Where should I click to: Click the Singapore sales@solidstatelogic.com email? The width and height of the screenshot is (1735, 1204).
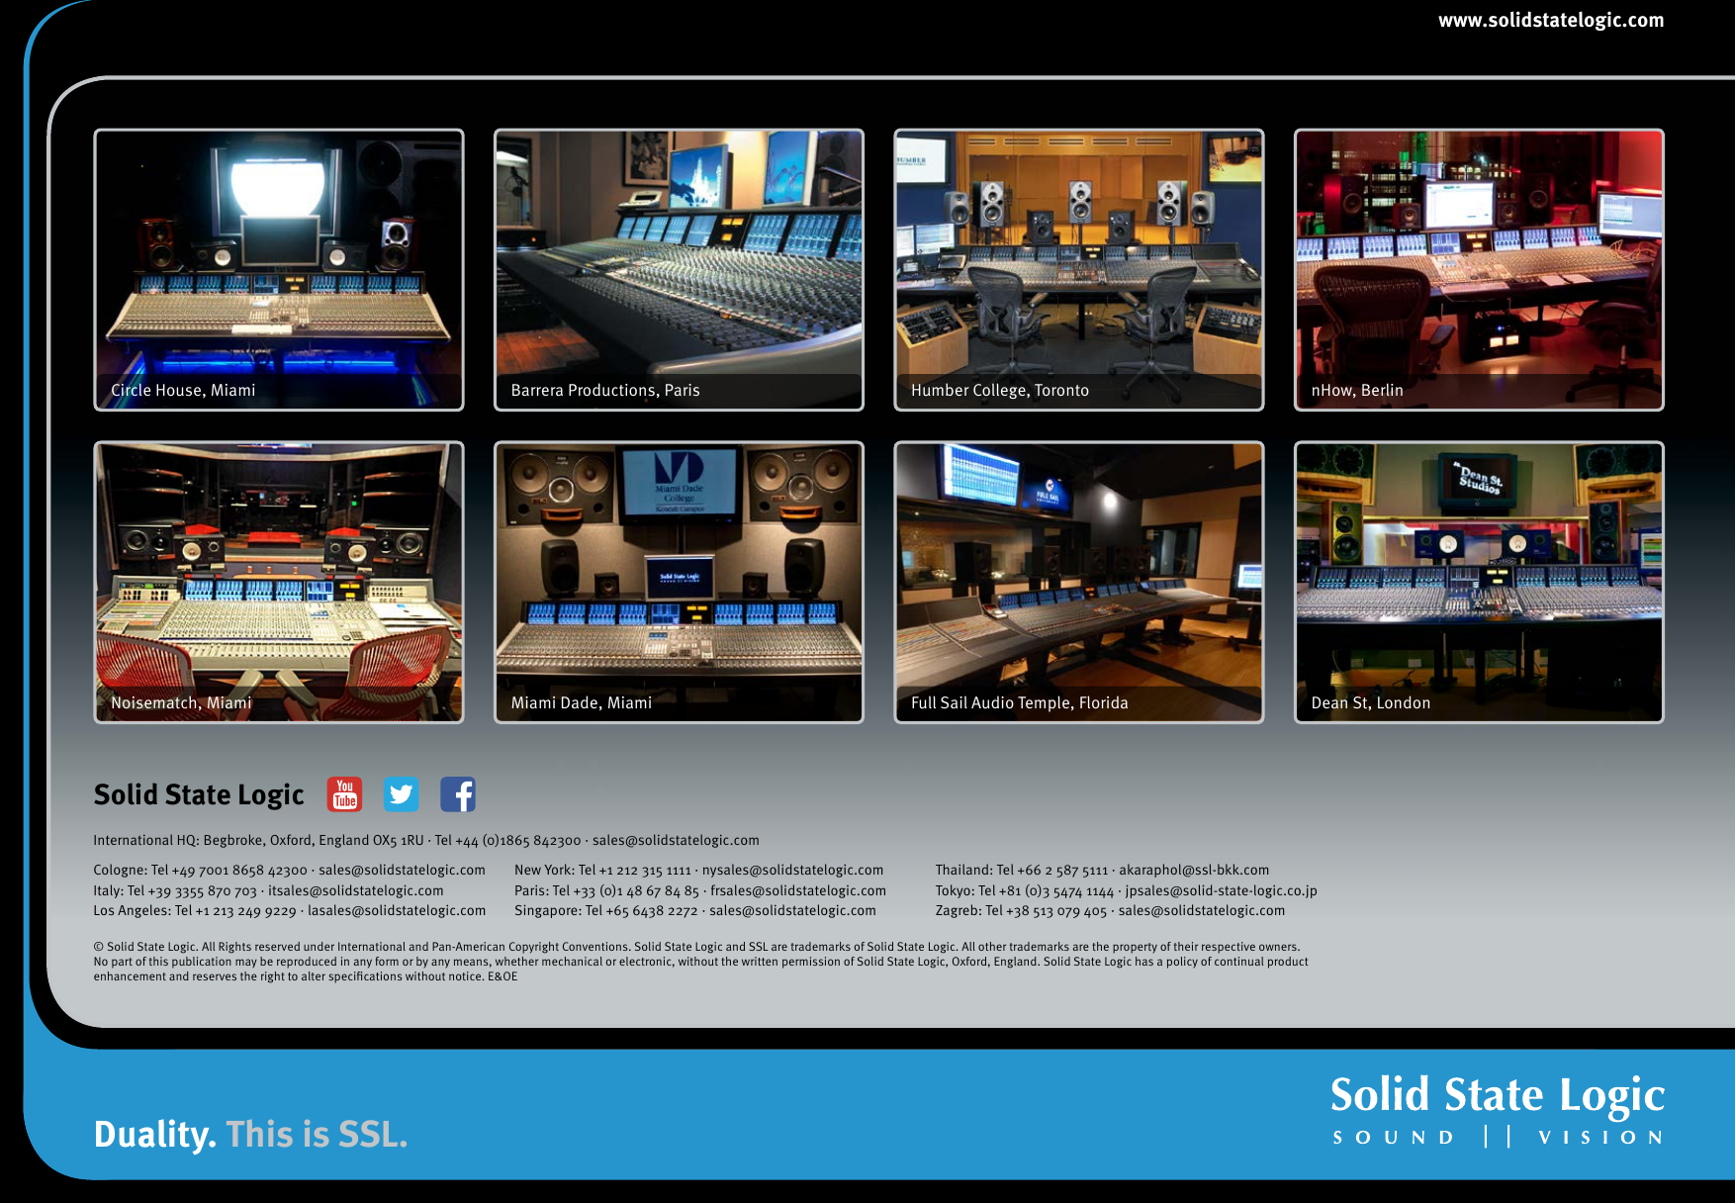[x=792, y=910]
